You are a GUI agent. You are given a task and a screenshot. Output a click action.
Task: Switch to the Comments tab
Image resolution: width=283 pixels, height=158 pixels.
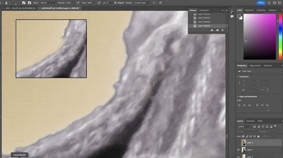coord(204,10)
